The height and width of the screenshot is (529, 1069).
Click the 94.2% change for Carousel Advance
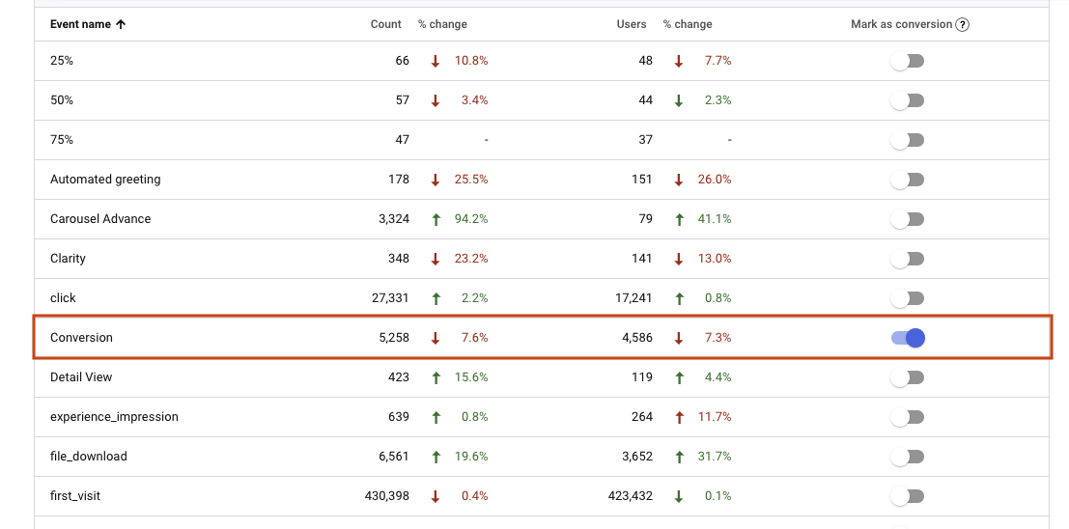click(471, 219)
